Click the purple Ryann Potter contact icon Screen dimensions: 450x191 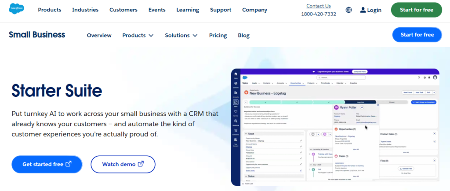pos(336,107)
